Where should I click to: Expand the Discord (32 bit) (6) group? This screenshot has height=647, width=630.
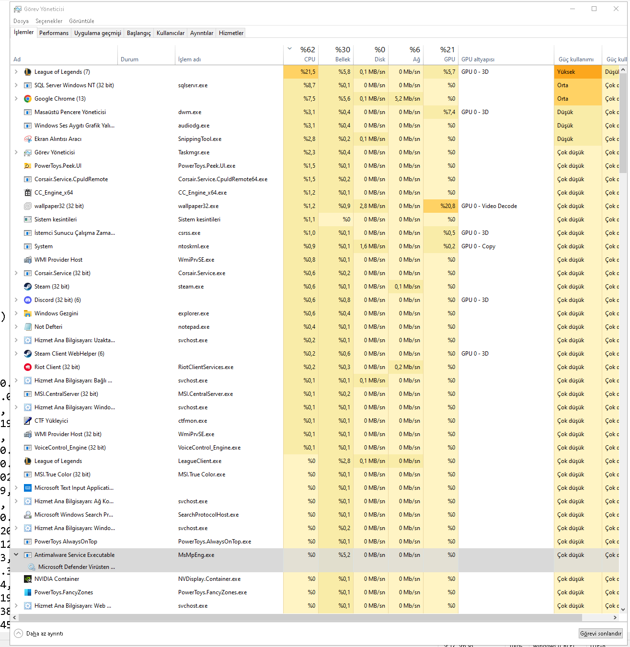point(16,300)
